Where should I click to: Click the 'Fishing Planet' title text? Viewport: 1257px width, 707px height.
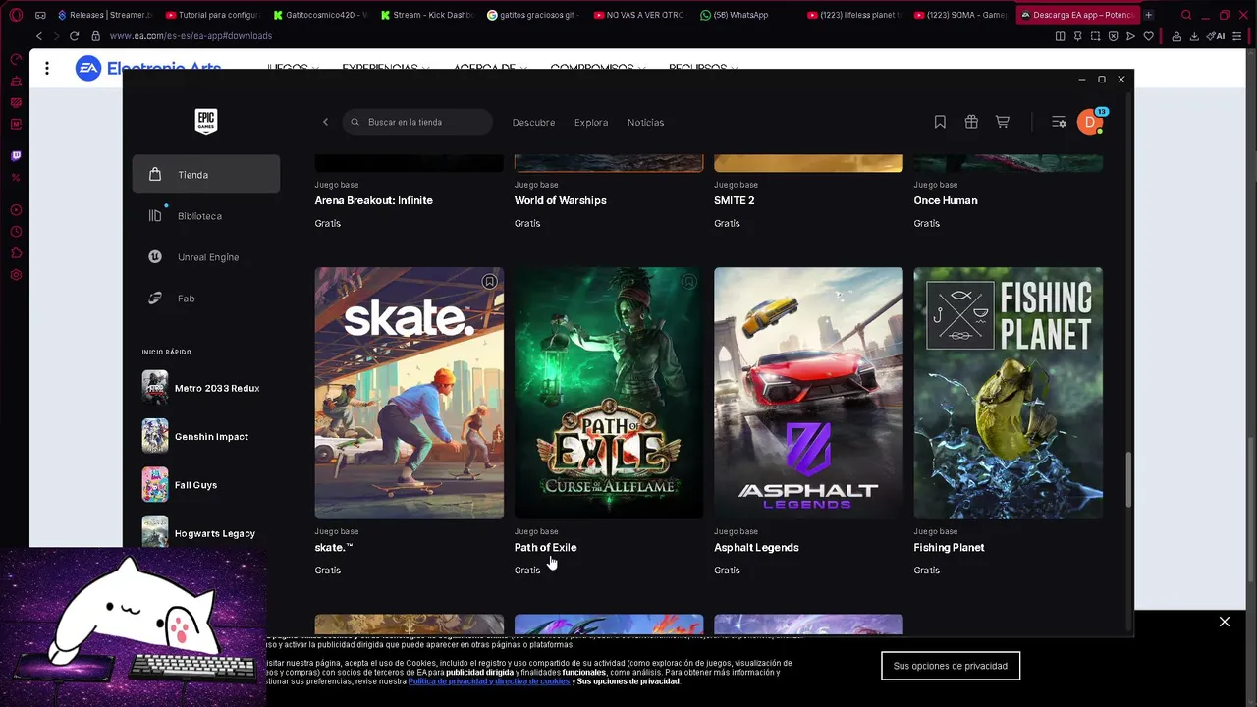click(949, 548)
